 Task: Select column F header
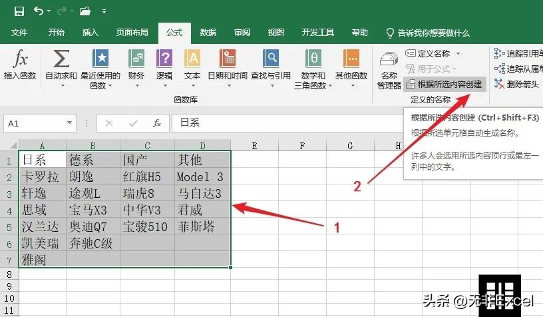(x=302, y=146)
